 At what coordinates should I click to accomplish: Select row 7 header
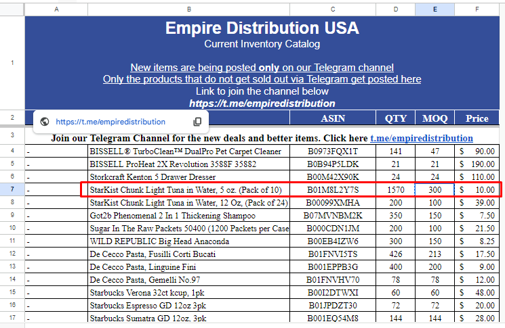[x=12, y=189]
